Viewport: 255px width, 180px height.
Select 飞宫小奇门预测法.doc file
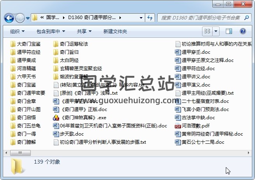click(x=202, y=109)
